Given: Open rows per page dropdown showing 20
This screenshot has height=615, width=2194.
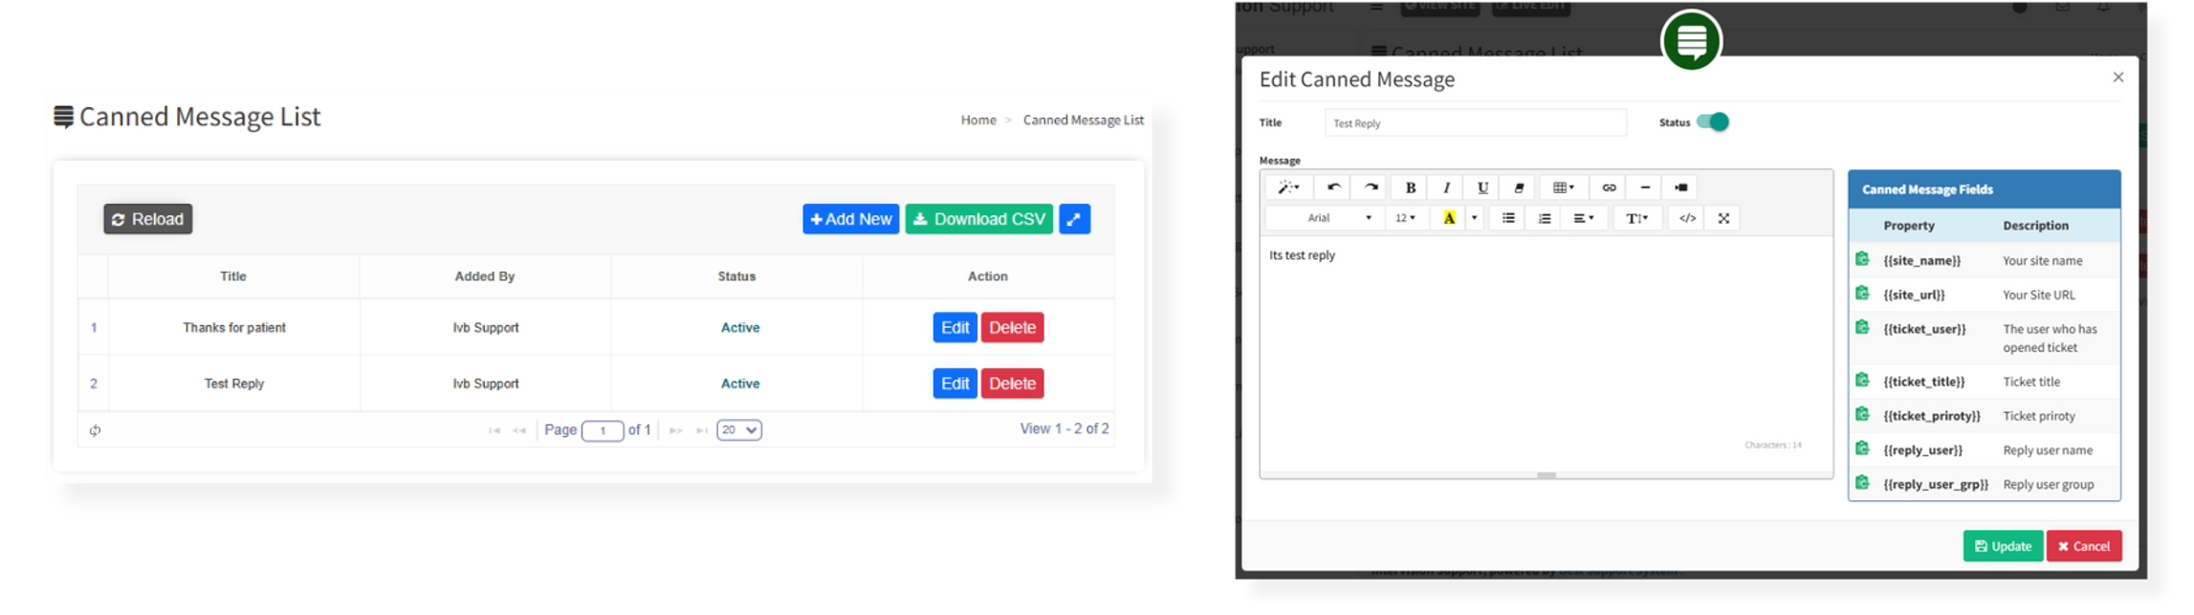Looking at the screenshot, I should (x=739, y=430).
